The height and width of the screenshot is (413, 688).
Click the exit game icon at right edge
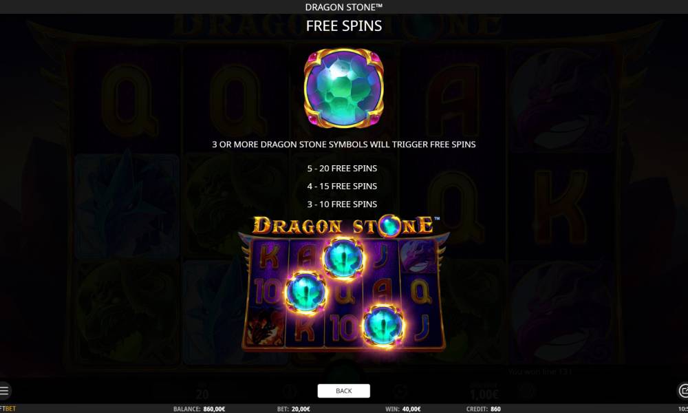pos(682,390)
